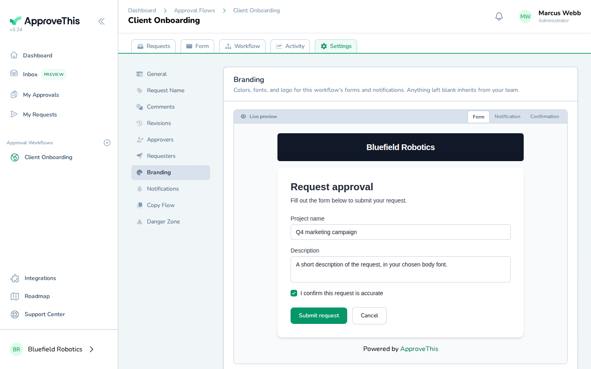Screen dimensions: 591x369
Task: Click Marcus Webb user name
Action: pyautogui.click(x=560, y=13)
